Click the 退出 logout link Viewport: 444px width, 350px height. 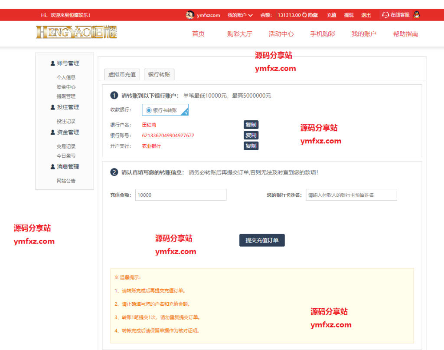pyautogui.click(x=366, y=15)
